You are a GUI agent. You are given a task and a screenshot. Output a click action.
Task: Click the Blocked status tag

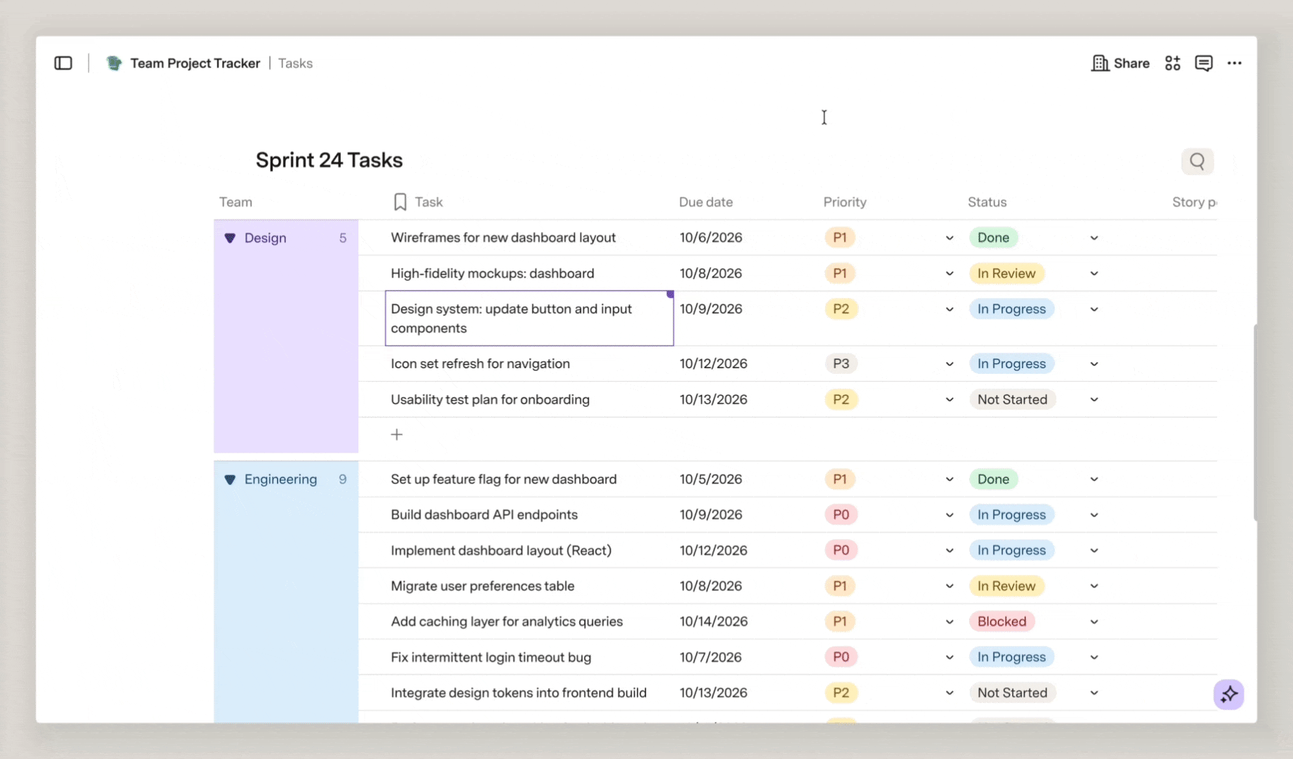[x=1002, y=621]
